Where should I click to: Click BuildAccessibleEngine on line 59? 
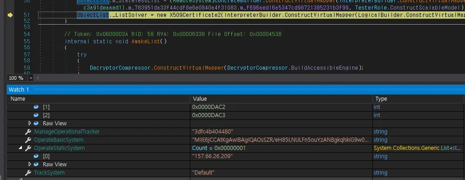coord(324,67)
